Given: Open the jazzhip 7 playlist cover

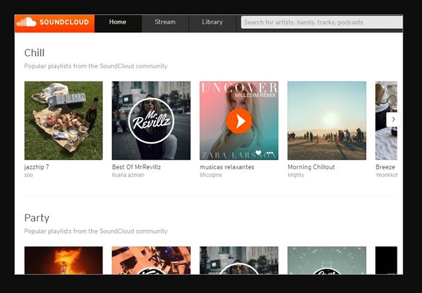Looking at the screenshot, I should click(63, 121).
